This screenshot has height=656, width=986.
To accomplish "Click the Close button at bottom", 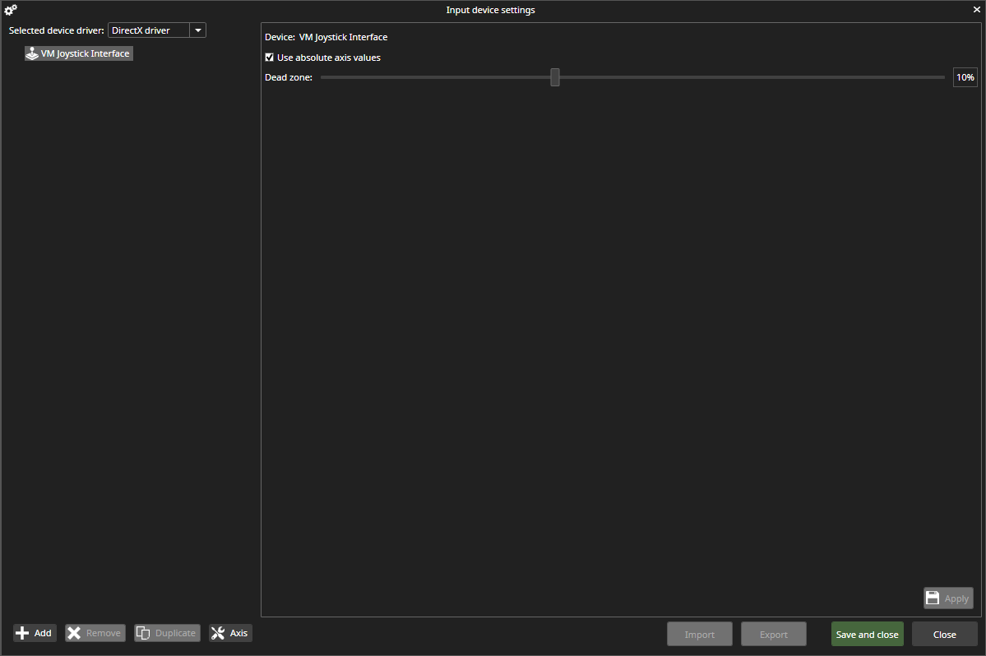I will point(945,634).
